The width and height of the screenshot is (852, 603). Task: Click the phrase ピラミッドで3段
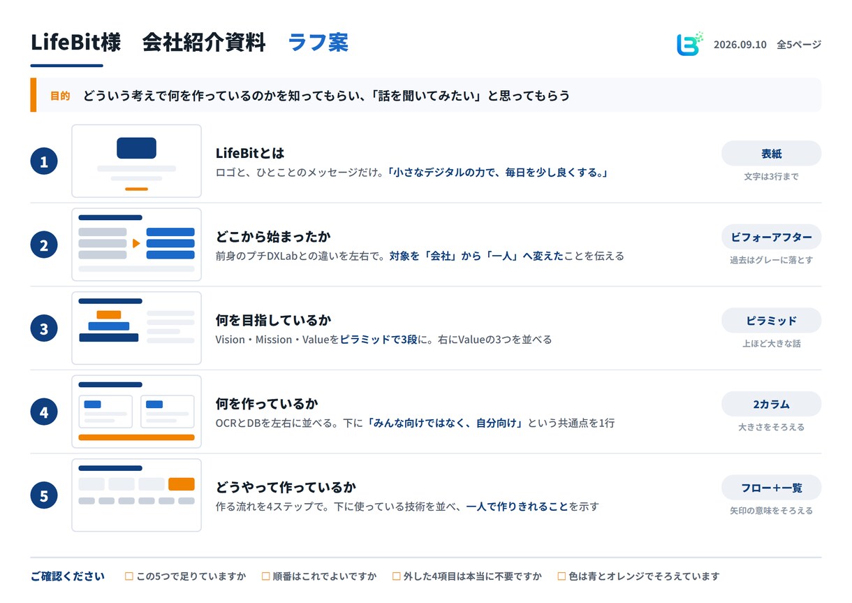pos(379,340)
